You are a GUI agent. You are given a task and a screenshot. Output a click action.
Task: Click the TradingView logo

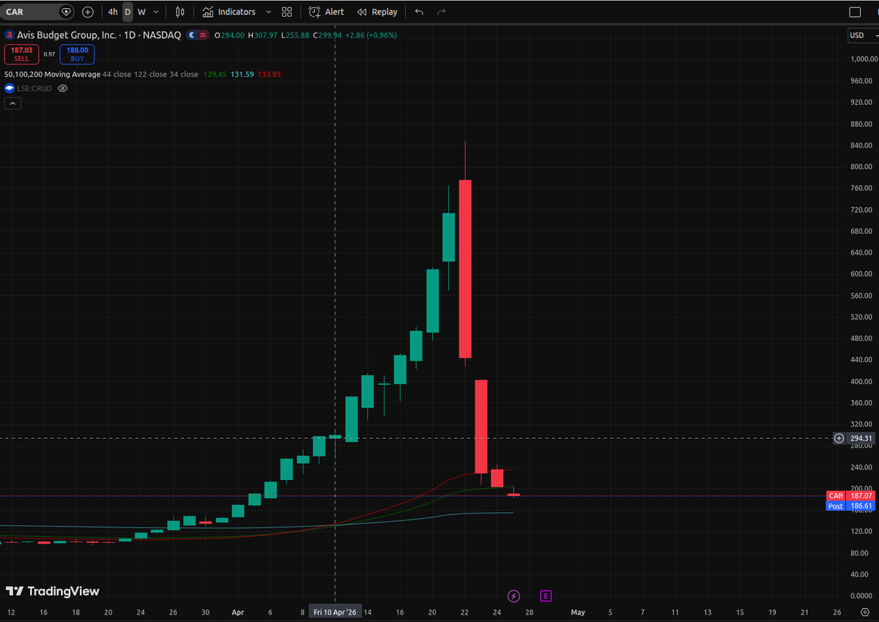click(52, 591)
